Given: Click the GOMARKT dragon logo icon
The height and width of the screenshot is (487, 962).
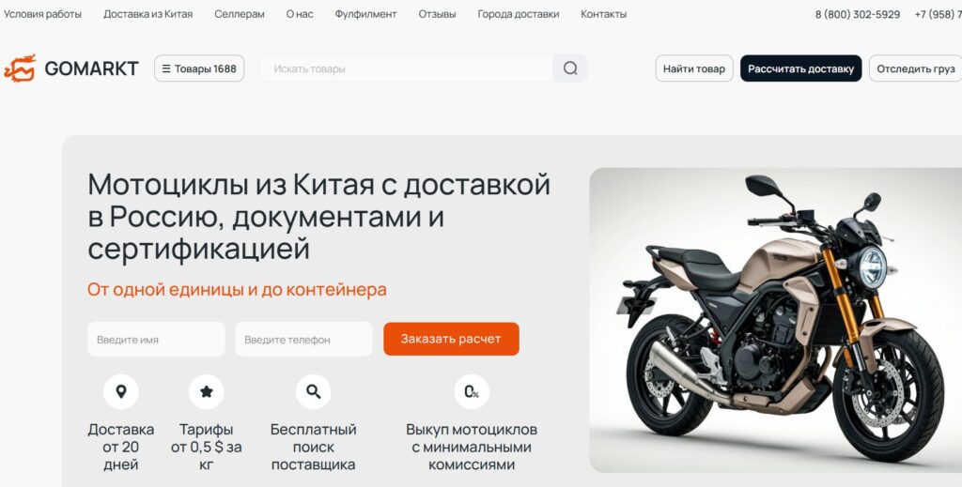Looking at the screenshot, I should pos(20,68).
